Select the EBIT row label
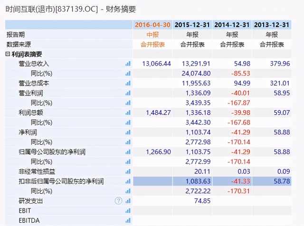304x226 pixels. coord(25,211)
